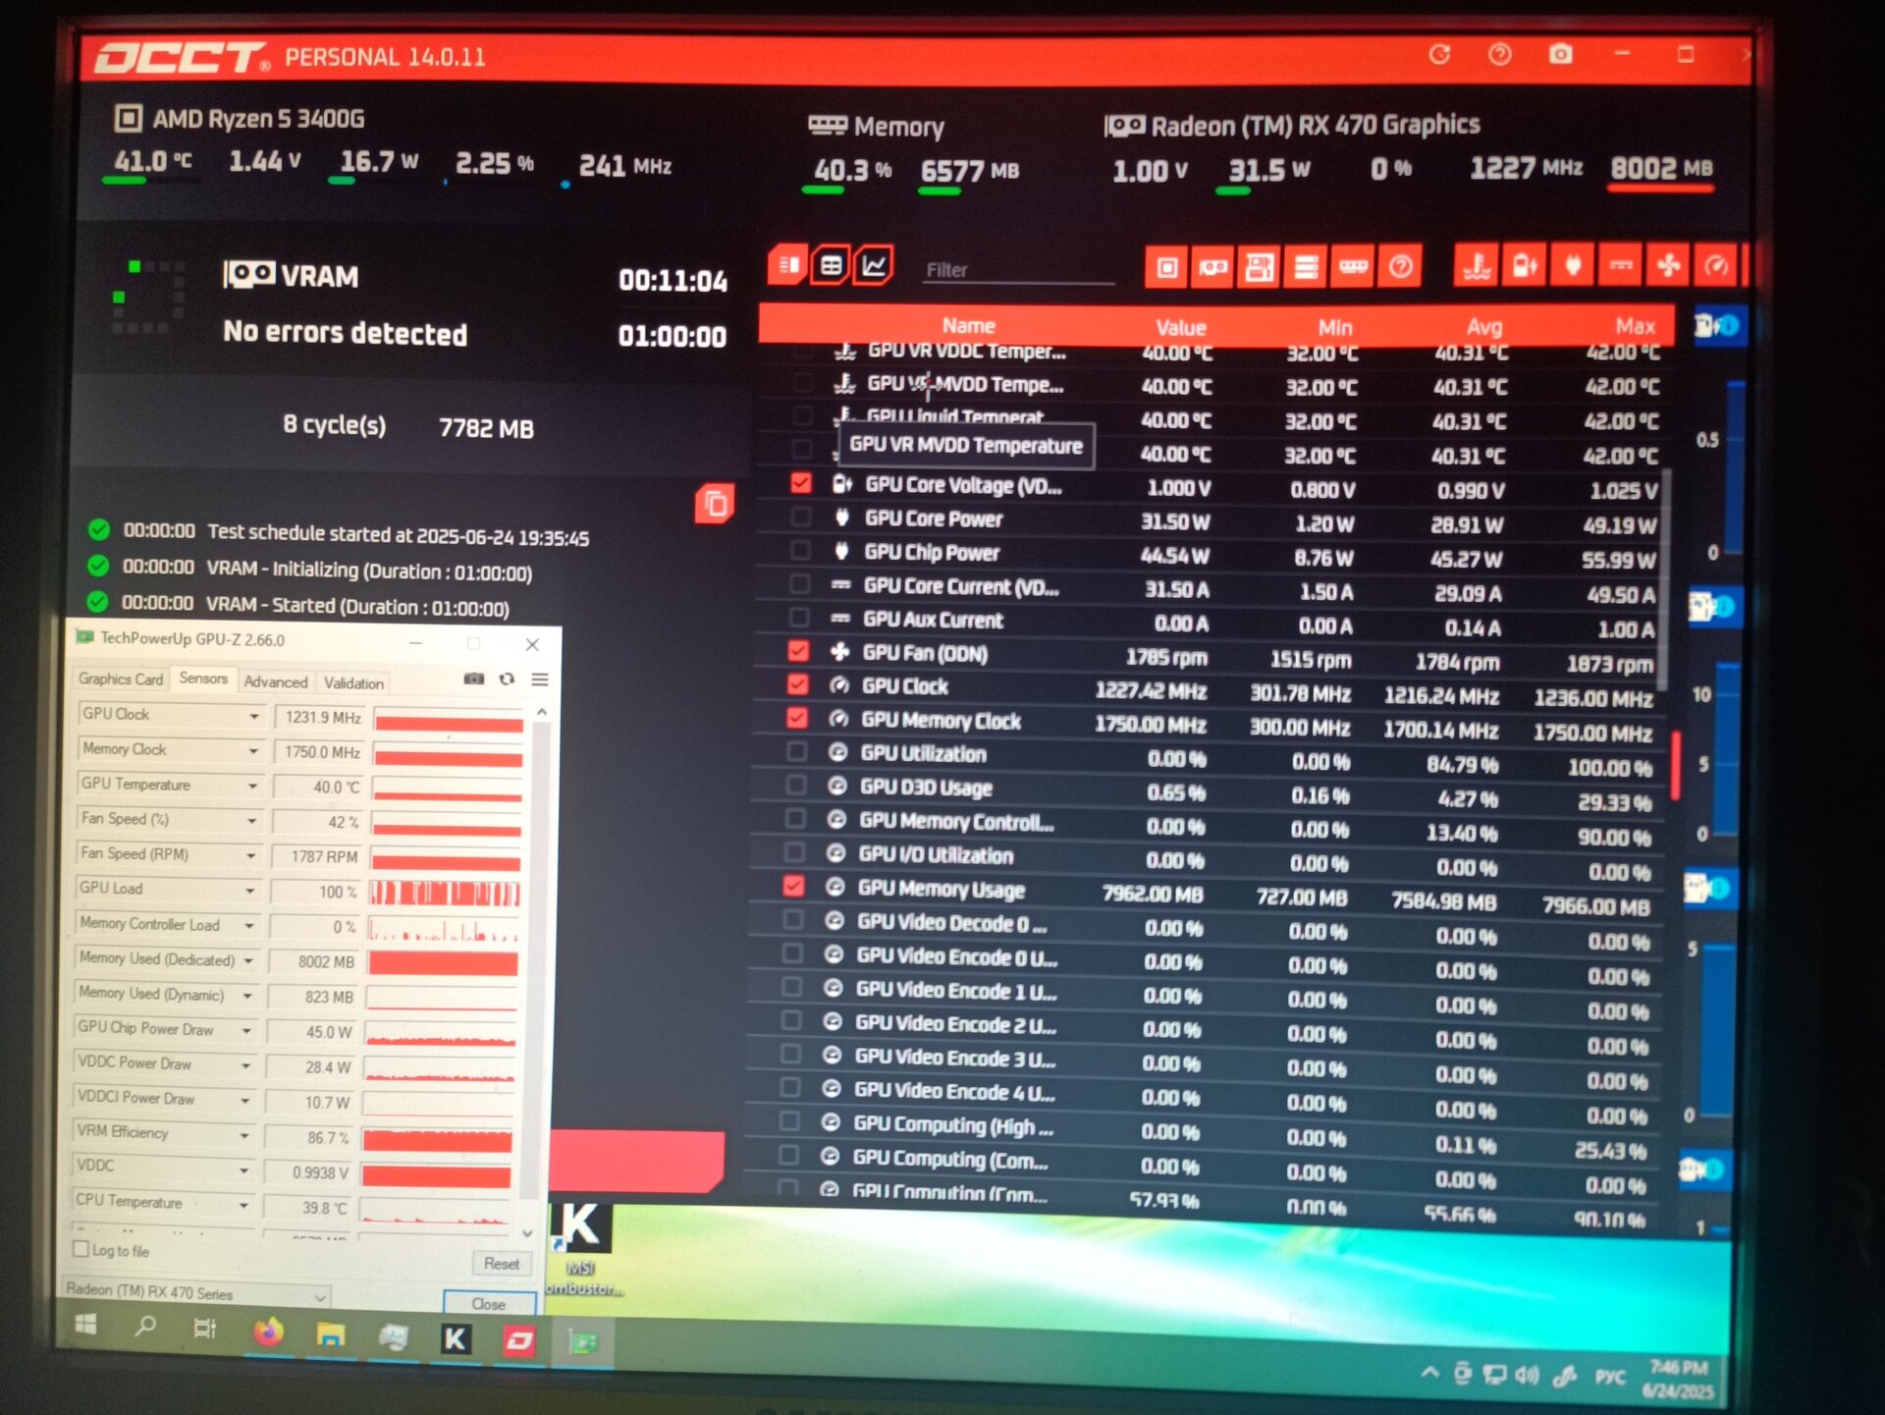The image size is (1885, 1415).
Task: Uncheck GPU Memory Usage checkbox
Action: [793, 887]
